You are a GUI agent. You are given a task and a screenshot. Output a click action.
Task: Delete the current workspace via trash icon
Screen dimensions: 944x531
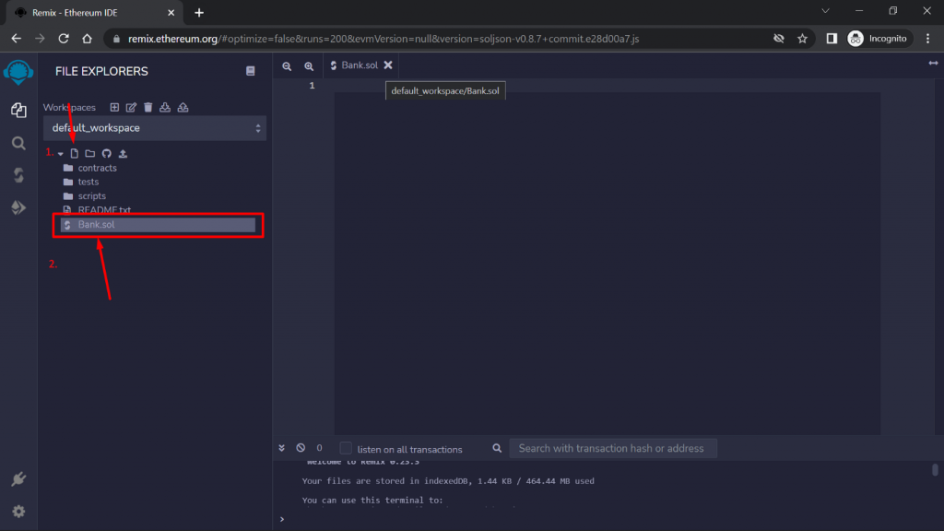tap(147, 107)
